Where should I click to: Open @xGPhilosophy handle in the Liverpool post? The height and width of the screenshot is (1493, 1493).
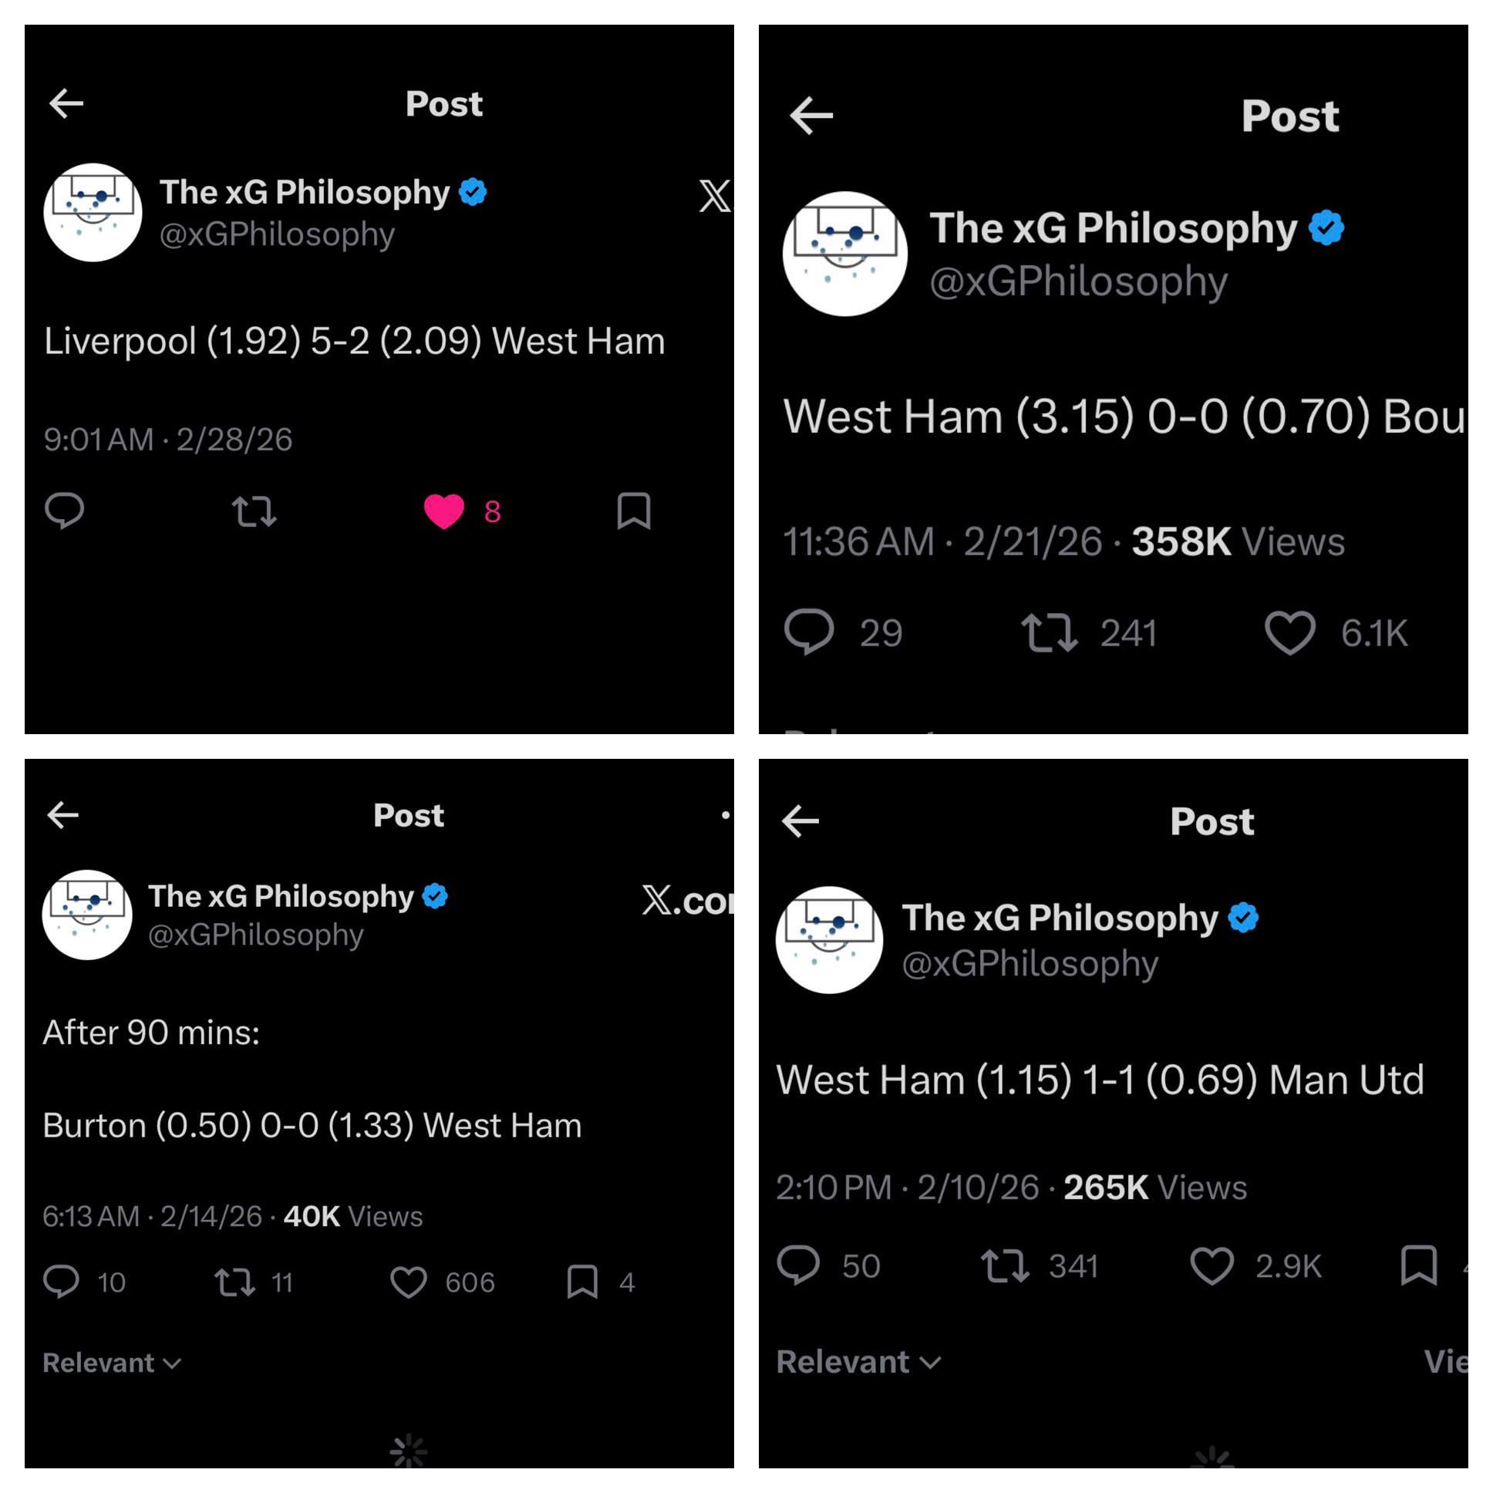pyautogui.click(x=277, y=234)
